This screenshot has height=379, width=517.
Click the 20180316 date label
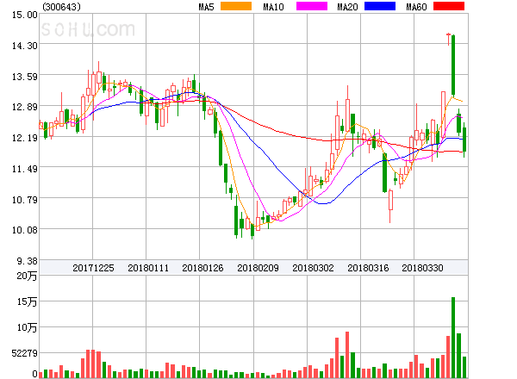click(x=368, y=268)
